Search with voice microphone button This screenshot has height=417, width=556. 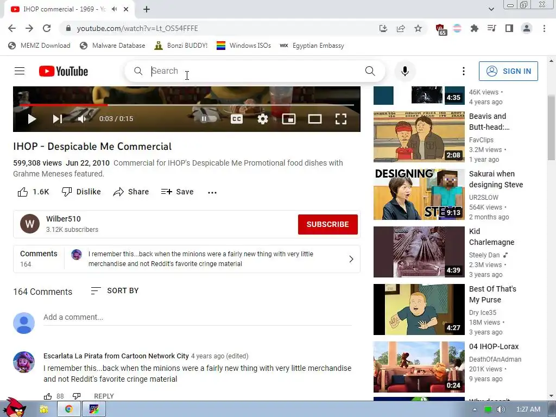405,71
